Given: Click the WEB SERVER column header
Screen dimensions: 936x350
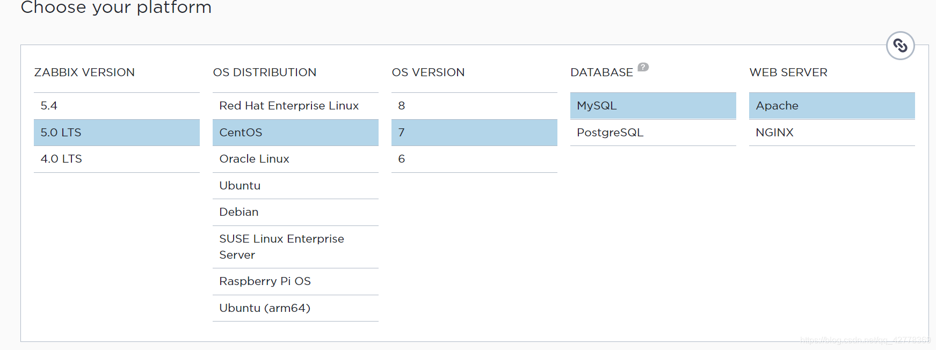Looking at the screenshot, I should 788,72.
